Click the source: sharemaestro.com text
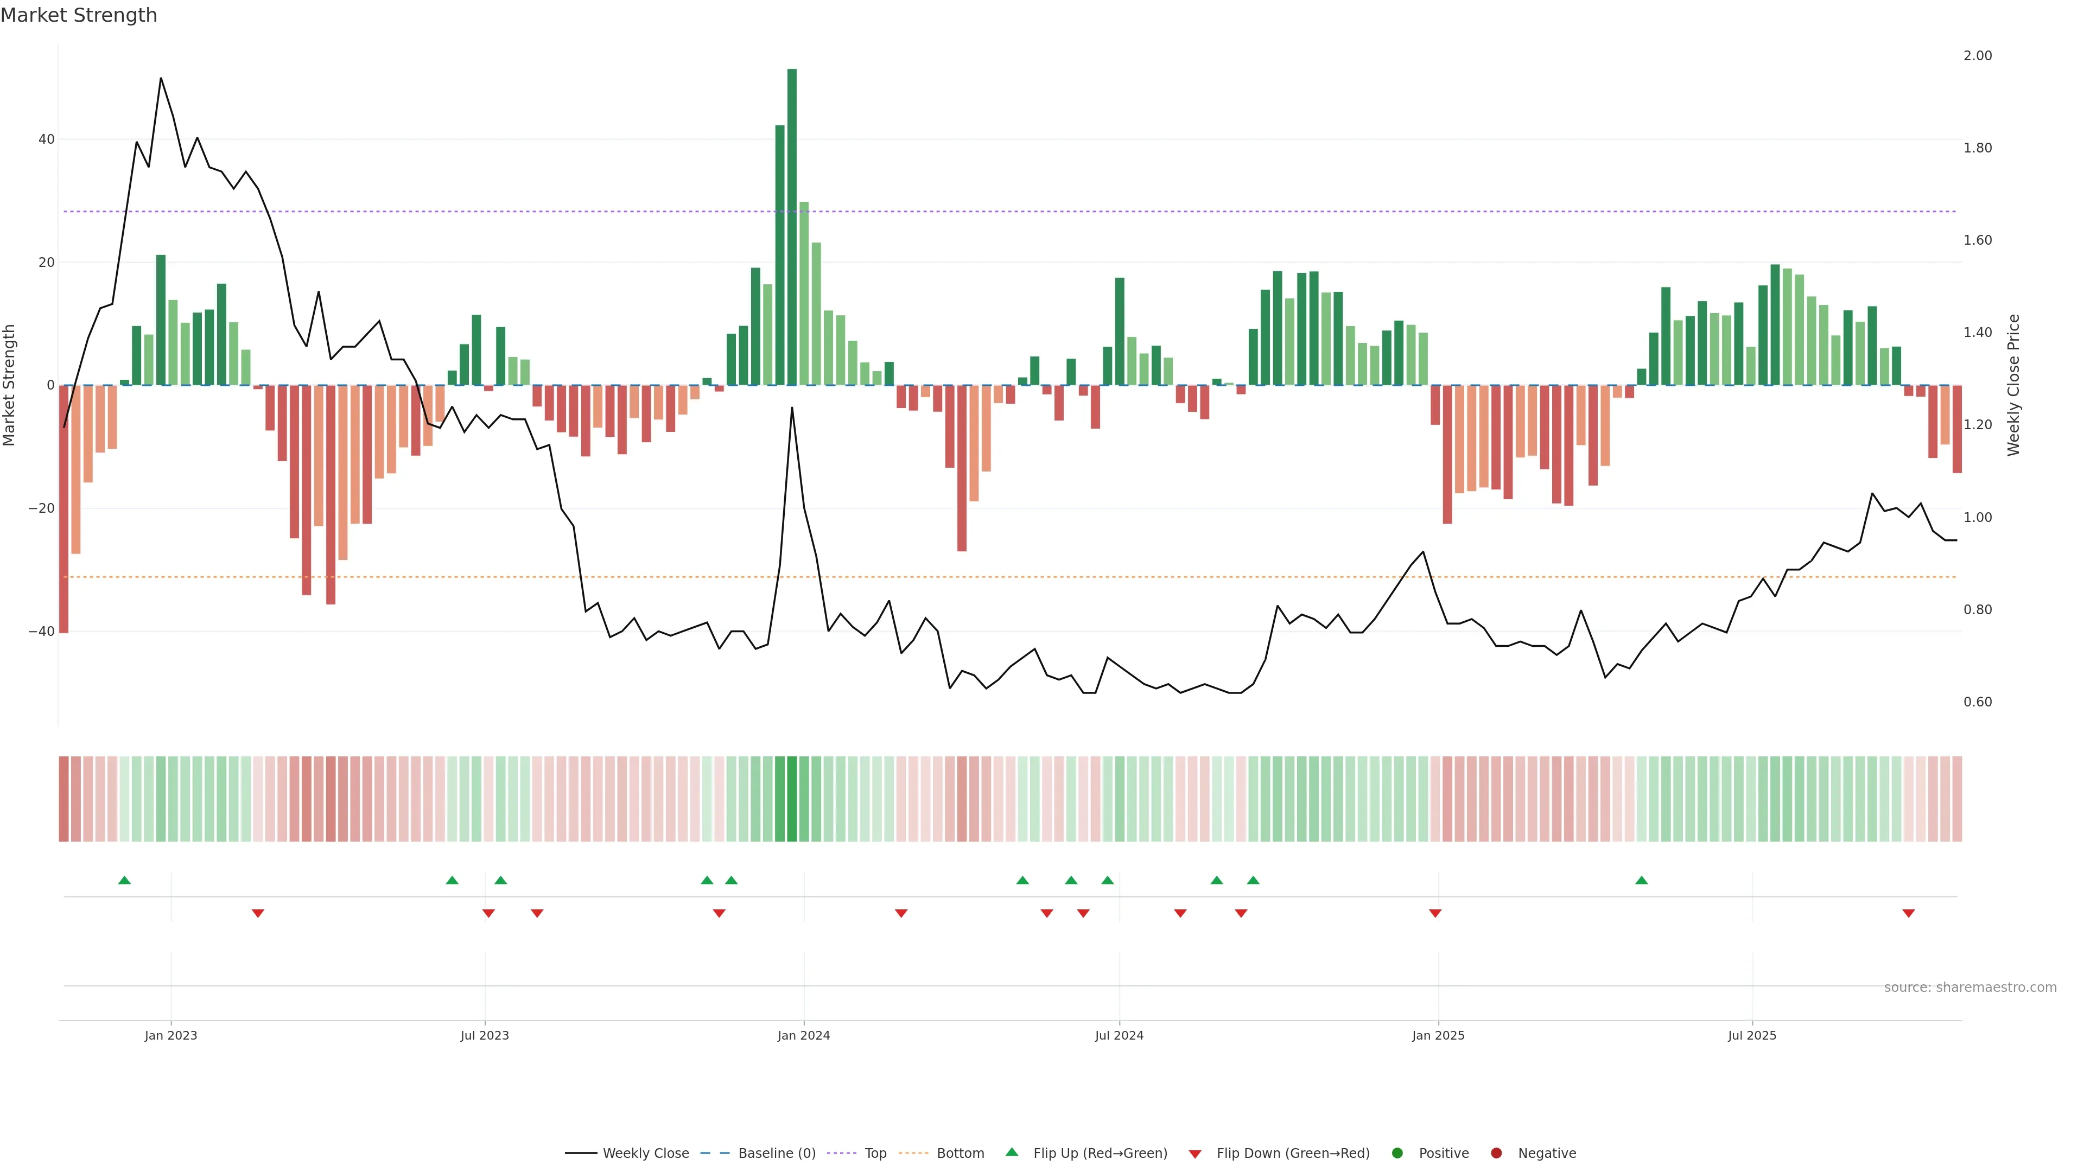Viewport: 2084px width, 1172px height. [x=1970, y=988]
